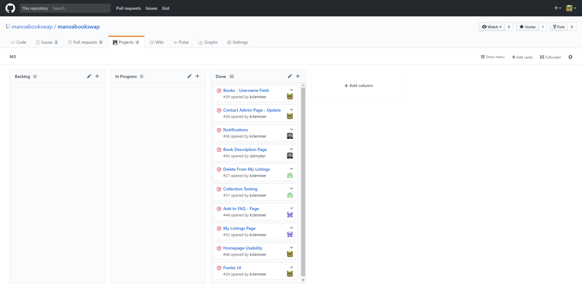The height and width of the screenshot is (288, 582).
Task: Expand chevron on My Listings Page card
Action: click(291, 228)
